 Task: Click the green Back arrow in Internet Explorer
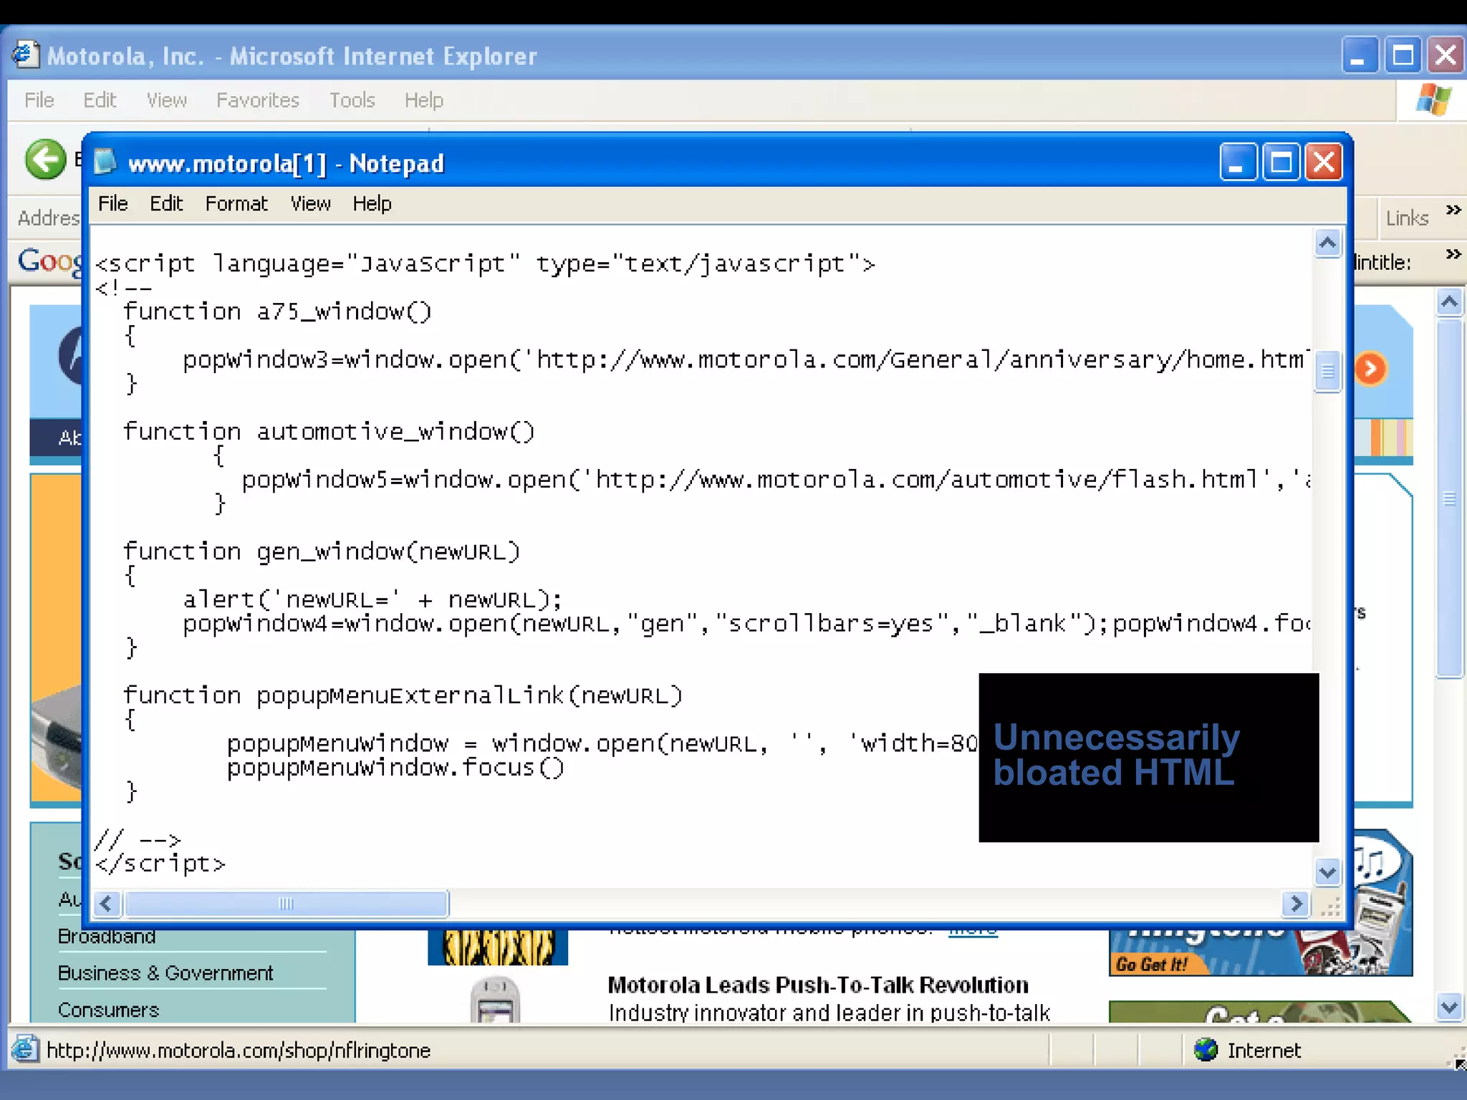click(x=45, y=158)
